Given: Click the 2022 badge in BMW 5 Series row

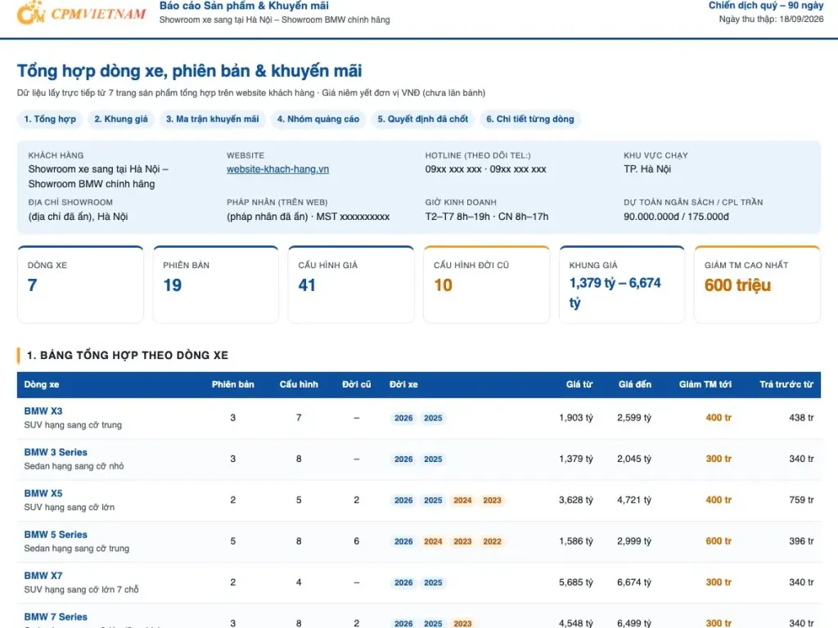Looking at the screenshot, I should point(492,541).
